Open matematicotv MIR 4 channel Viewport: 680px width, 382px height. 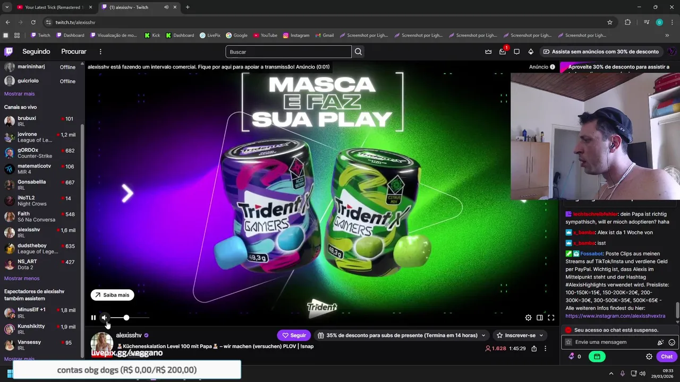[41, 169]
